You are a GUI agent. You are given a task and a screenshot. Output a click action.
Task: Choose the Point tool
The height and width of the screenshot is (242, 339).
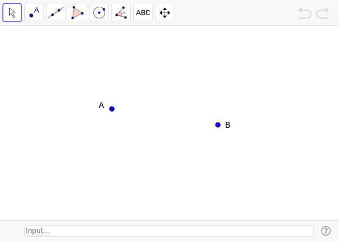(x=34, y=13)
